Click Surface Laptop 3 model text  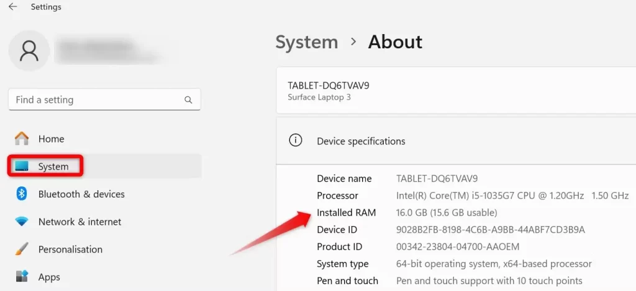point(319,97)
